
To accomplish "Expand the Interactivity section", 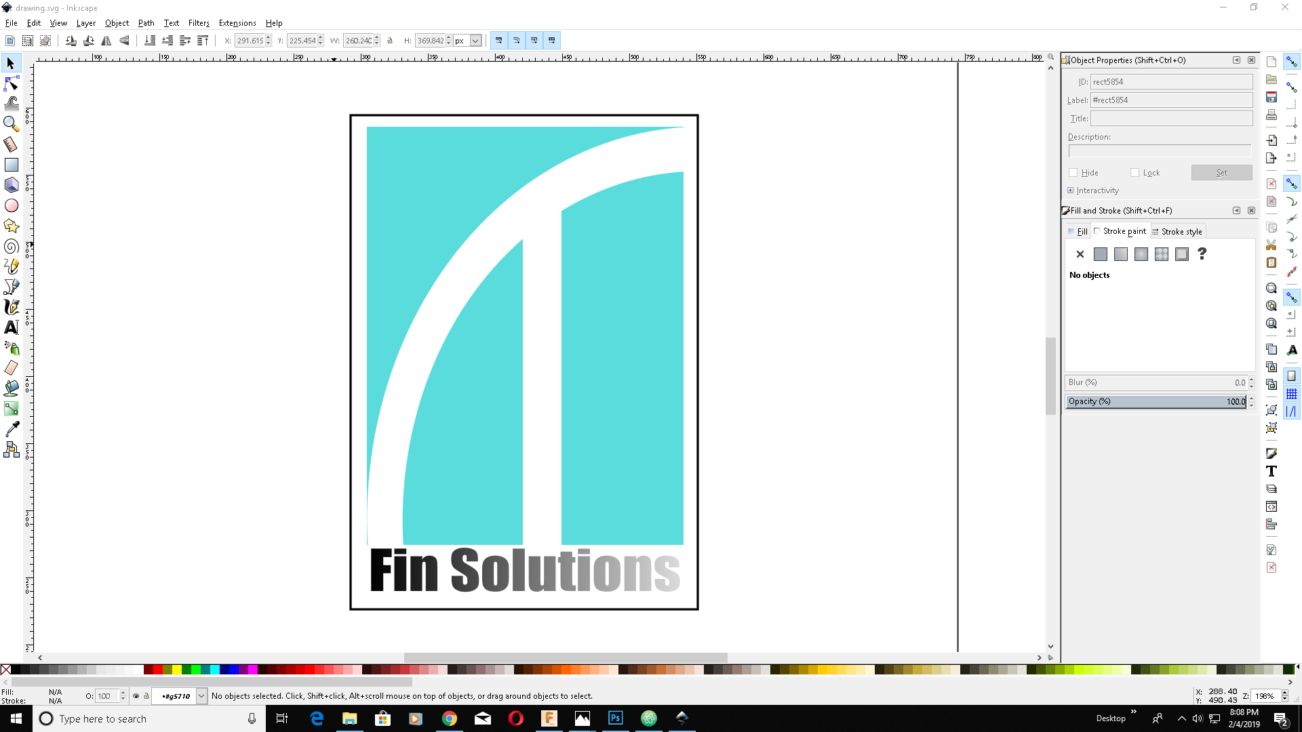I will 1071,190.
